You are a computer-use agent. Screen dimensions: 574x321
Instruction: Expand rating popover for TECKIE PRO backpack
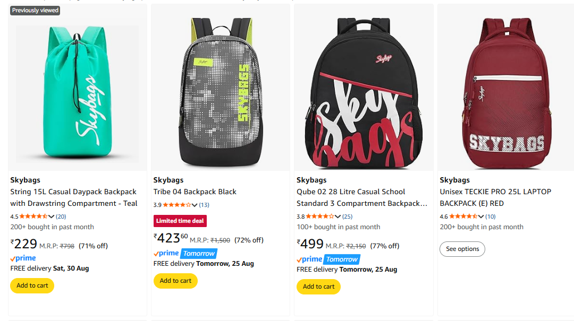[x=481, y=216]
